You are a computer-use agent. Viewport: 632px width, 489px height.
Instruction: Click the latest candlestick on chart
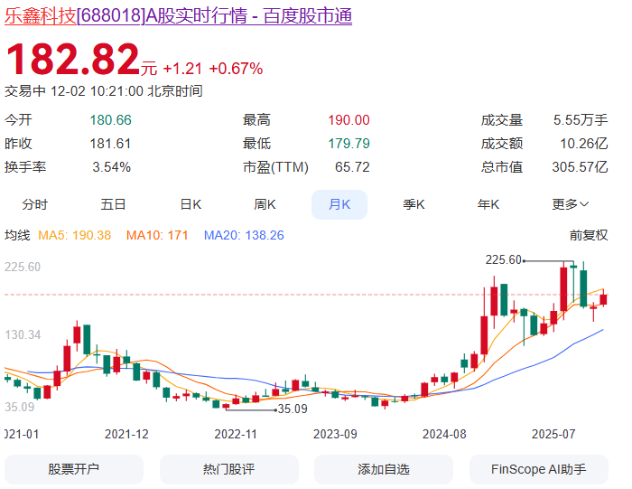[604, 299]
